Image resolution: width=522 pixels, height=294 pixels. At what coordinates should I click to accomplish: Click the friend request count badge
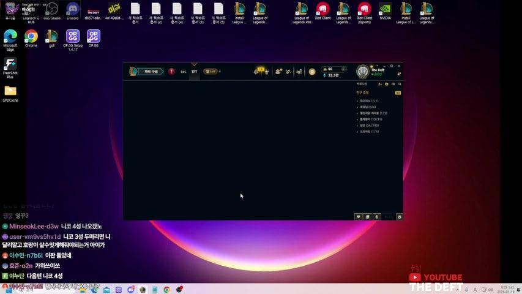click(x=398, y=93)
